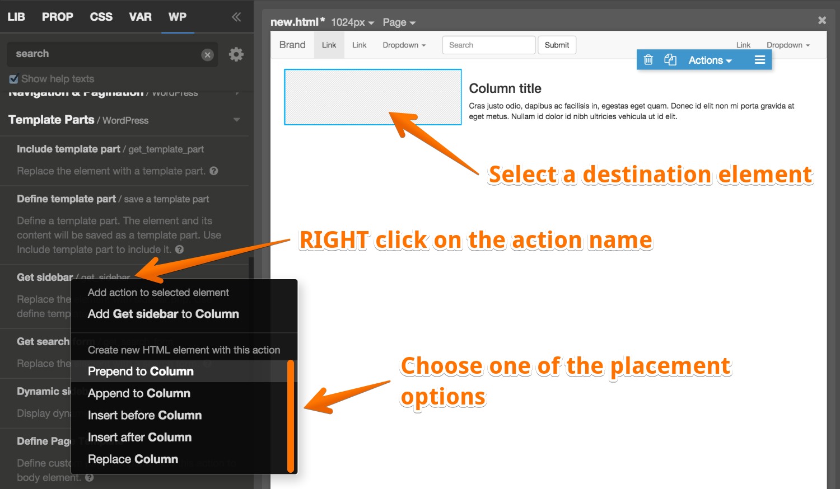Open the Dropdown menu beside the Search field
The width and height of the screenshot is (840, 489).
point(404,45)
